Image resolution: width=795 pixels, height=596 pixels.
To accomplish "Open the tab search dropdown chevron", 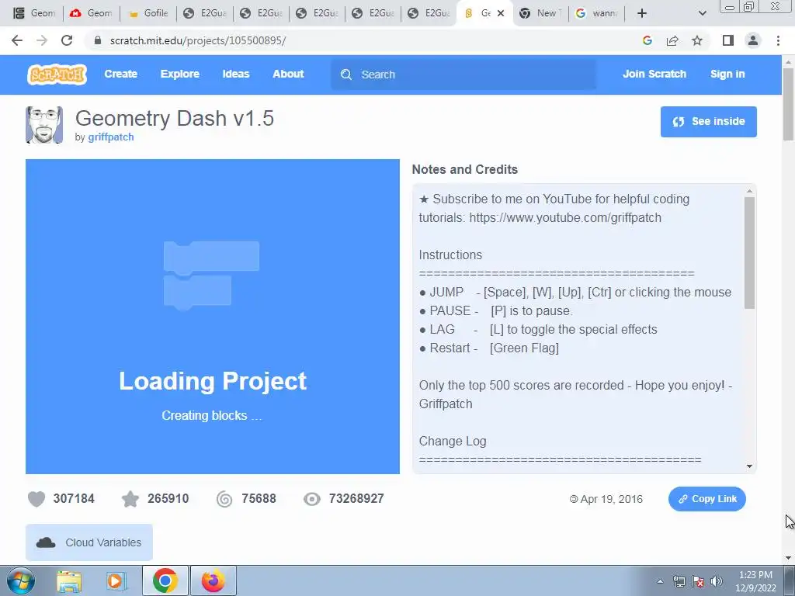I will (x=702, y=13).
